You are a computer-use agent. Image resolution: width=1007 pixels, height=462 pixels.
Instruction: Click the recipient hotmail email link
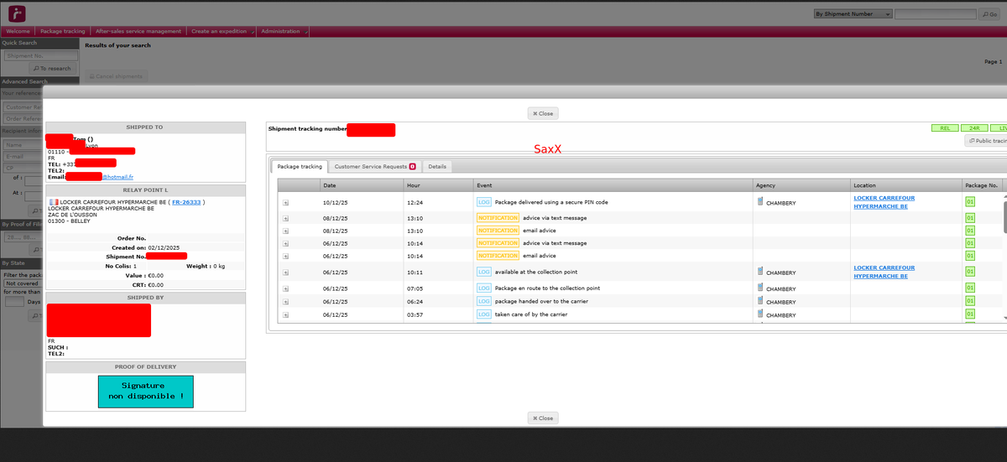pyautogui.click(x=118, y=176)
